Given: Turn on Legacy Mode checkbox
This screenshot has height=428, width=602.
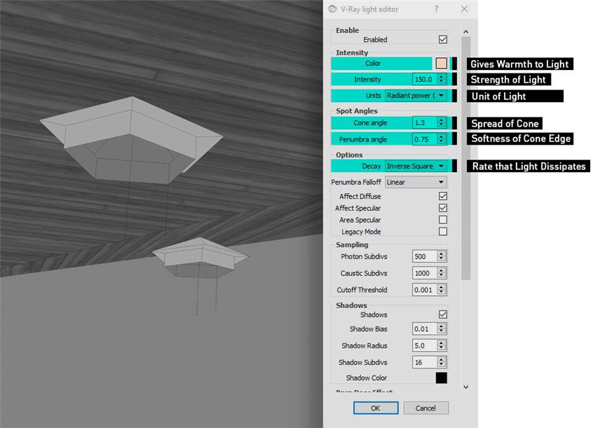Looking at the screenshot, I should [442, 231].
